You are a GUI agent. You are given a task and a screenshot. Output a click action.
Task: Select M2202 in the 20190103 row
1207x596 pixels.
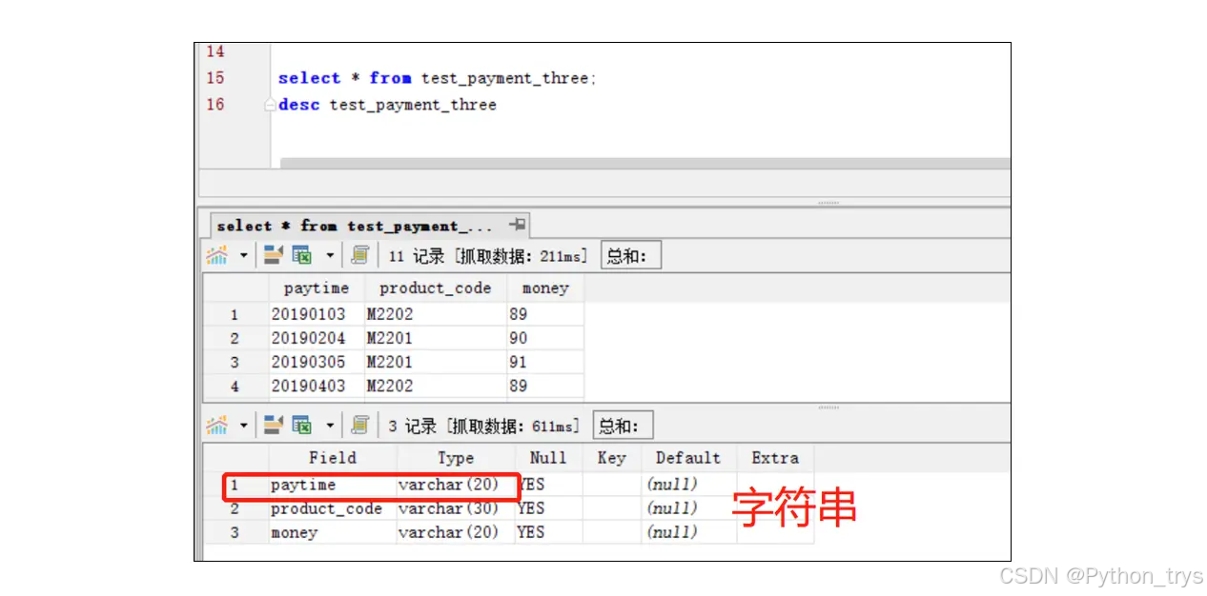tap(436, 314)
